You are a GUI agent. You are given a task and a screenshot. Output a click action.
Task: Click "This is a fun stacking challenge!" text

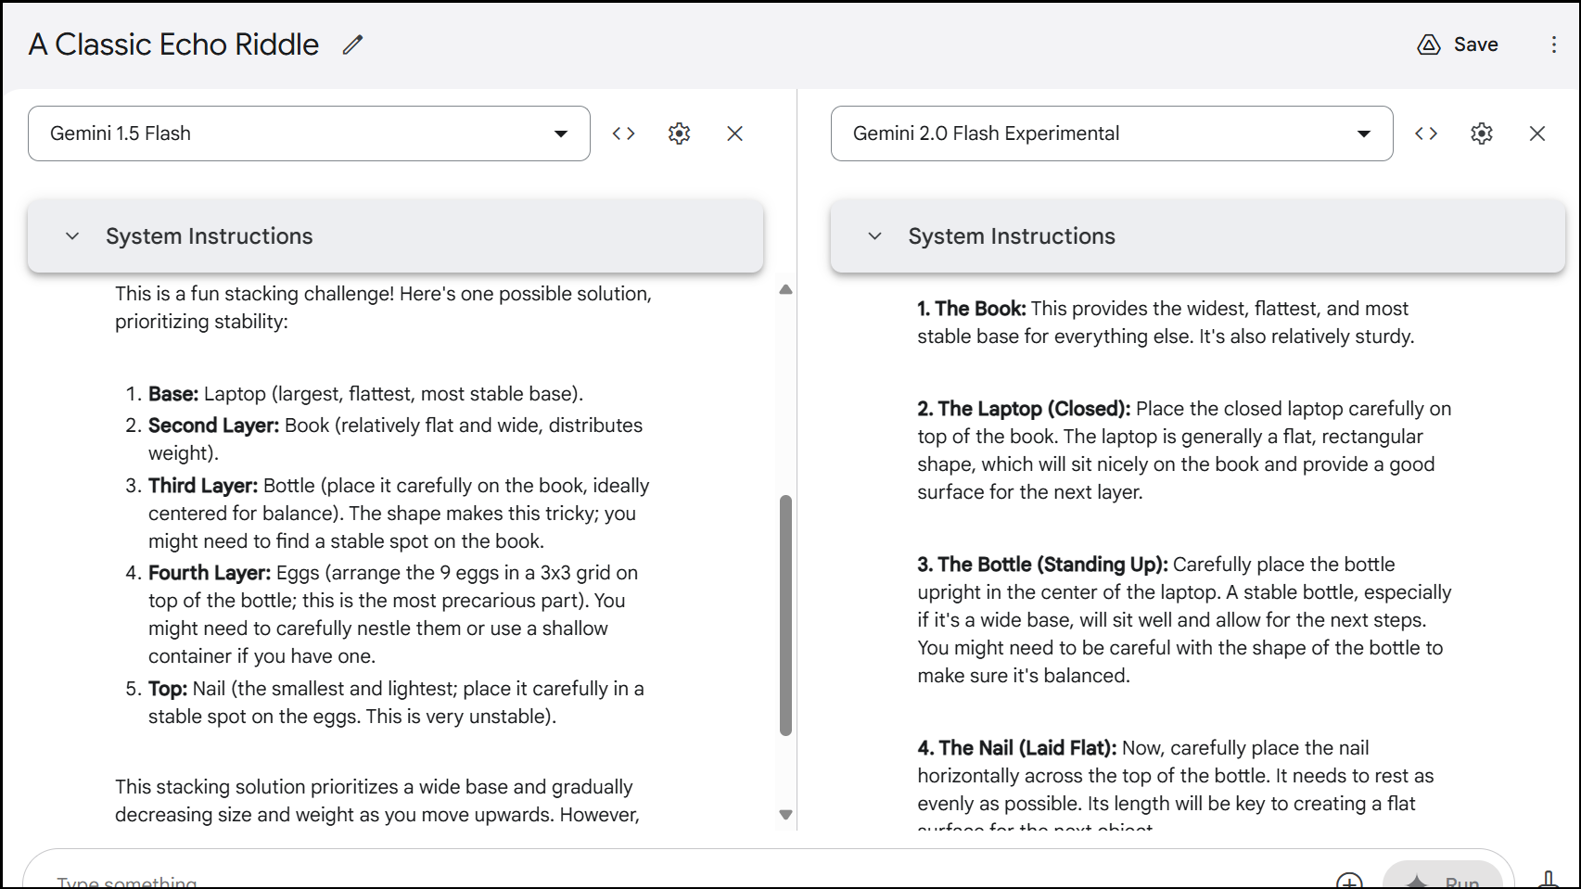(255, 294)
